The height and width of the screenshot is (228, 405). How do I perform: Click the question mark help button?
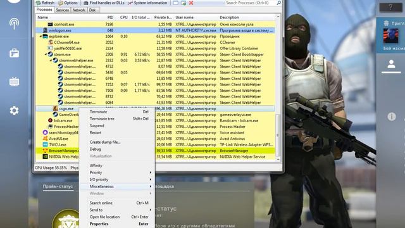coord(390,7)
